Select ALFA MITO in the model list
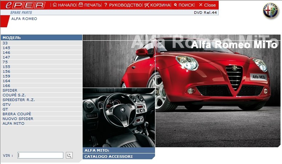 [x=13, y=123]
